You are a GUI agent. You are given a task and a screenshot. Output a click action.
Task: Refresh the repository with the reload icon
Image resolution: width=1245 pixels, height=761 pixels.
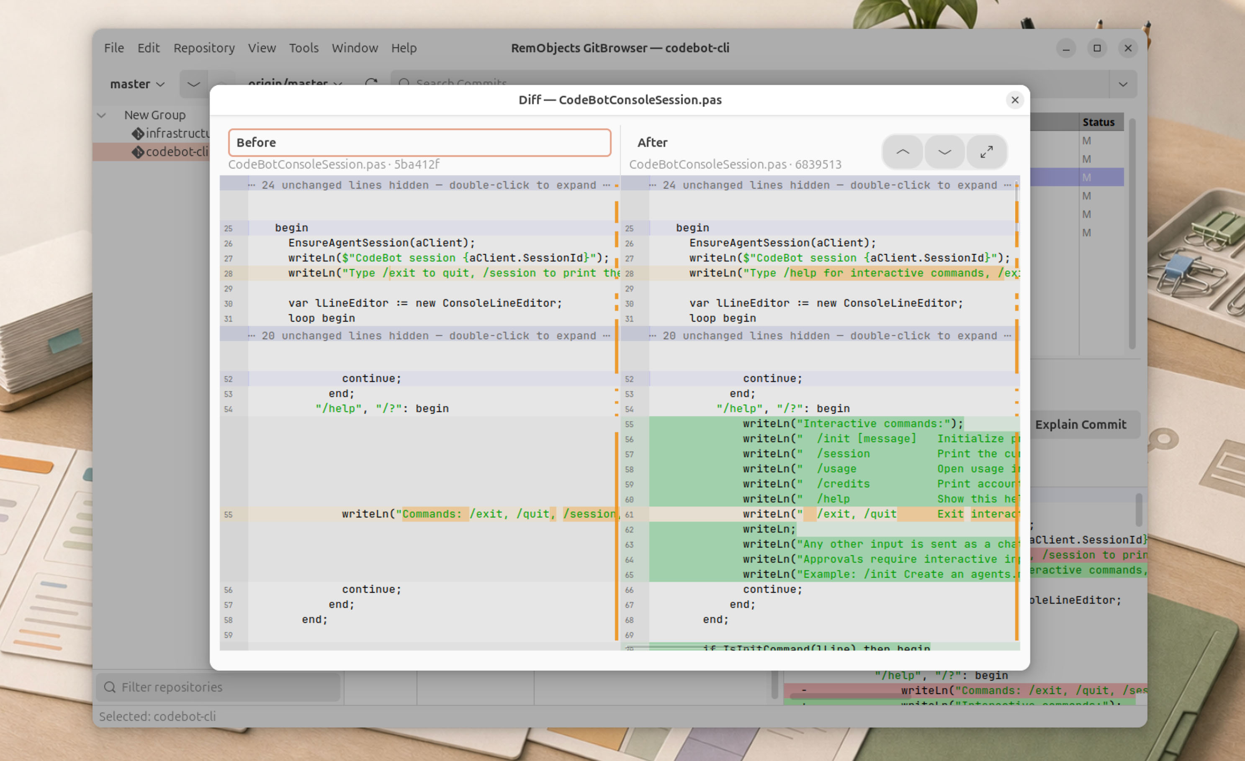371,83
